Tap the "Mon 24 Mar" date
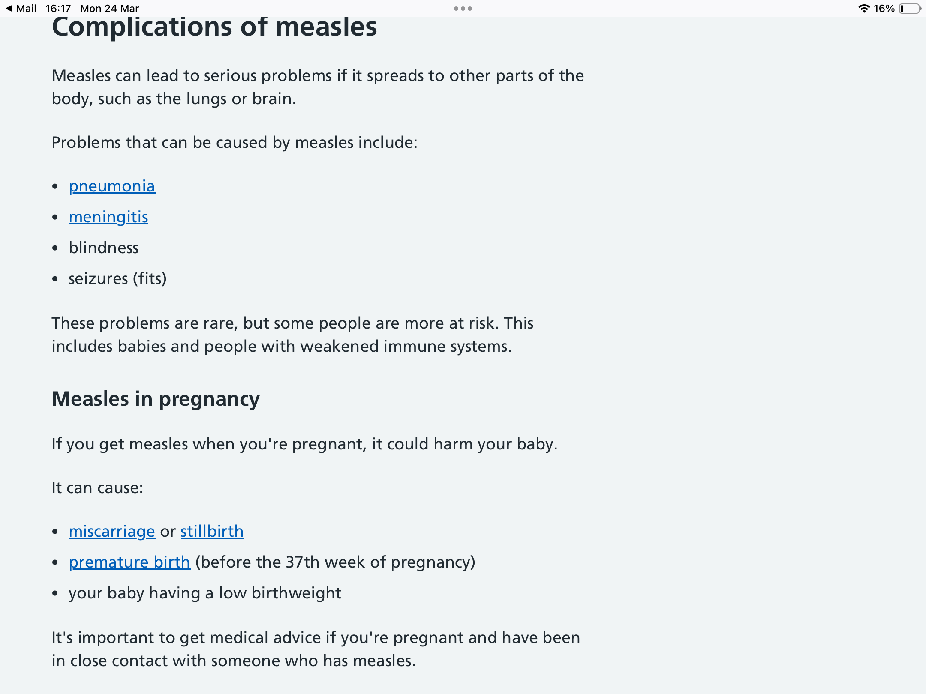Image resolution: width=926 pixels, height=694 pixels. (110, 9)
